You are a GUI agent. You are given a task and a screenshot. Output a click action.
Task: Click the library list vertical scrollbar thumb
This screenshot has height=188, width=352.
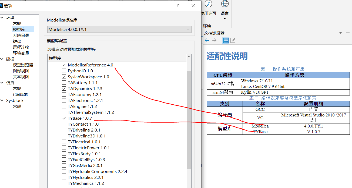click(x=189, y=120)
